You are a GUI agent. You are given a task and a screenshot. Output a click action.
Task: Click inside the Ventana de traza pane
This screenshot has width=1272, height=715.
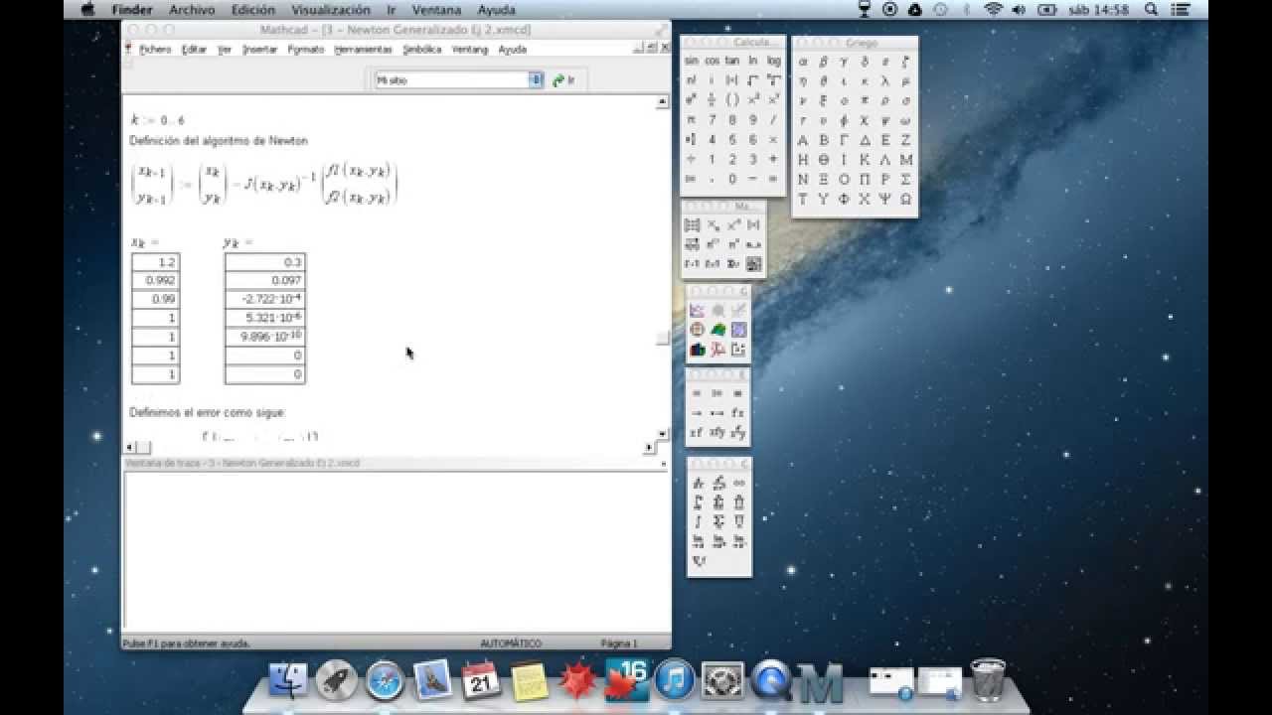[396, 551]
